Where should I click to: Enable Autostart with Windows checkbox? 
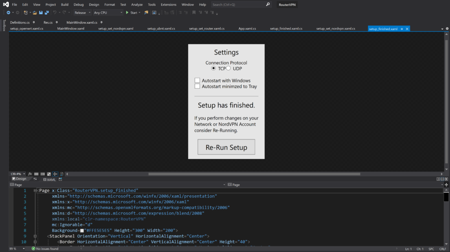pyautogui.click(x=197, y=80)
